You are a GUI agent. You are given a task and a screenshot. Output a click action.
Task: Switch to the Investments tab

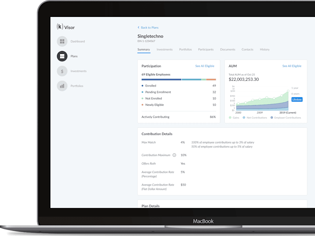[165, 50]
